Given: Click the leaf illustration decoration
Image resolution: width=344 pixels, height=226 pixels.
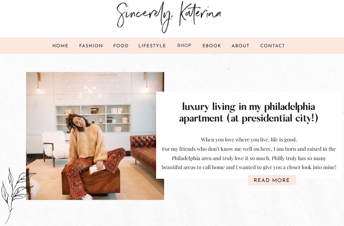Looking at the screenshot, I should [x=15, y=190].
